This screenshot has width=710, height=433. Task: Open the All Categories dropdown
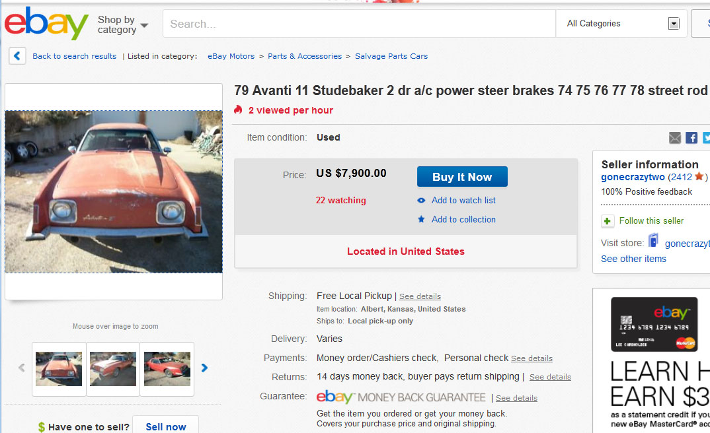622,24
